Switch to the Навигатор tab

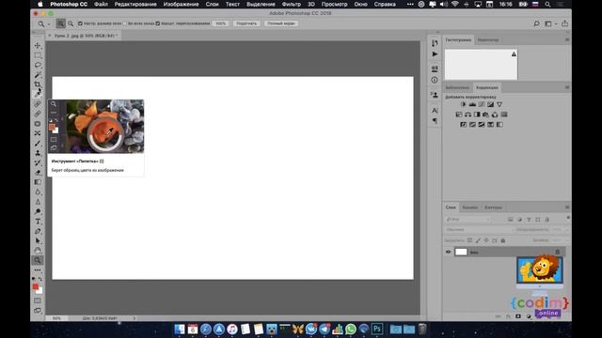pyautogui.click(x=488, y=39)
